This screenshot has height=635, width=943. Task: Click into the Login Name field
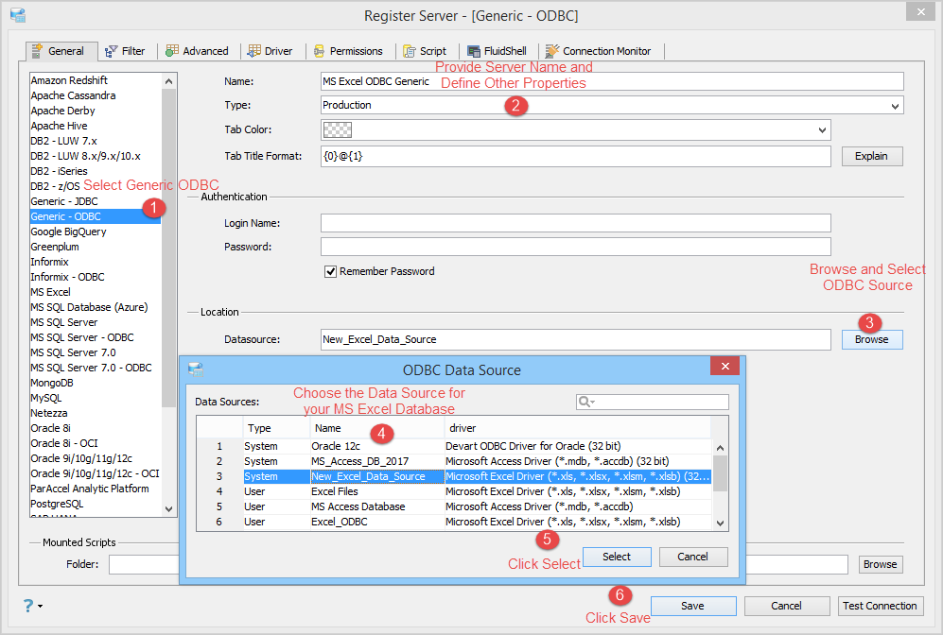(575, 223)
